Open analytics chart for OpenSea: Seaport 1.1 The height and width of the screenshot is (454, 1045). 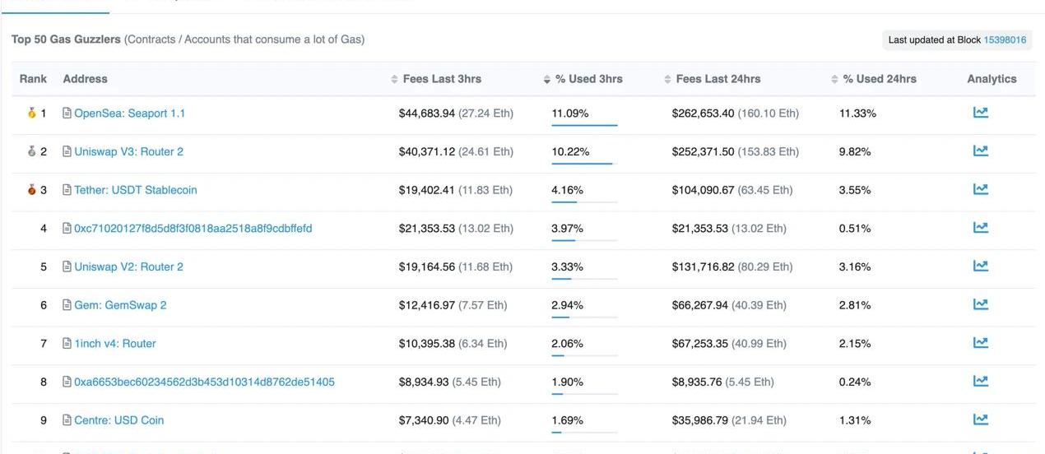(x=980, y=113)
